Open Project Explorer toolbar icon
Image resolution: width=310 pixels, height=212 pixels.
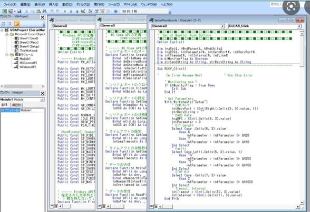(90, 11)
